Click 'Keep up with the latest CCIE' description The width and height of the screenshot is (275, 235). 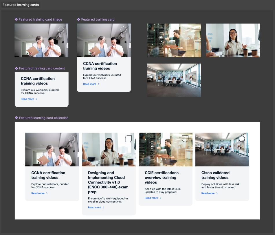pyautogui.click(x=163, y=190)
